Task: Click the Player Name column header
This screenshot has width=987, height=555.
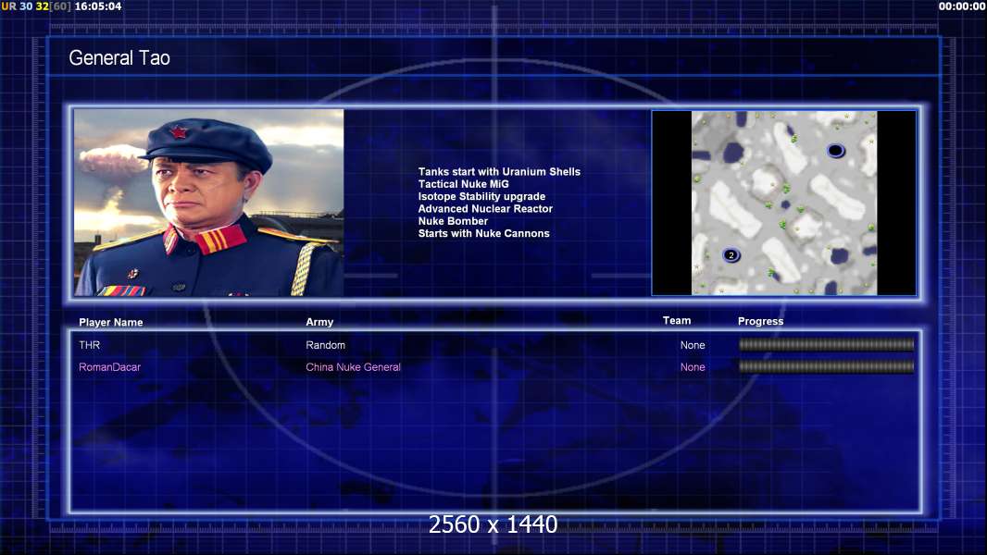Action: click(x=111, y=323)
